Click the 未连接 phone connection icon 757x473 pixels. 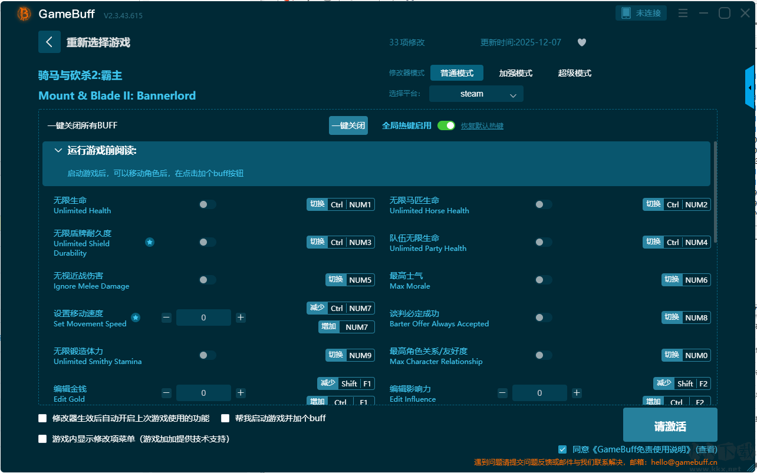[x=625, y=13]
